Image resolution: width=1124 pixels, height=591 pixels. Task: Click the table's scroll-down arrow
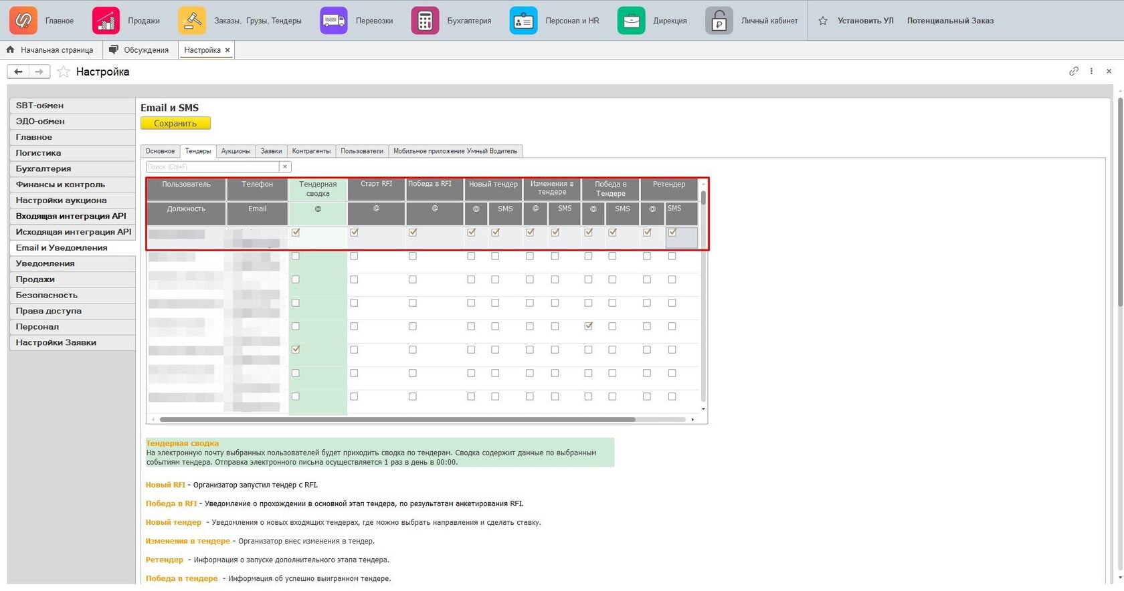(x=703, y=408)
